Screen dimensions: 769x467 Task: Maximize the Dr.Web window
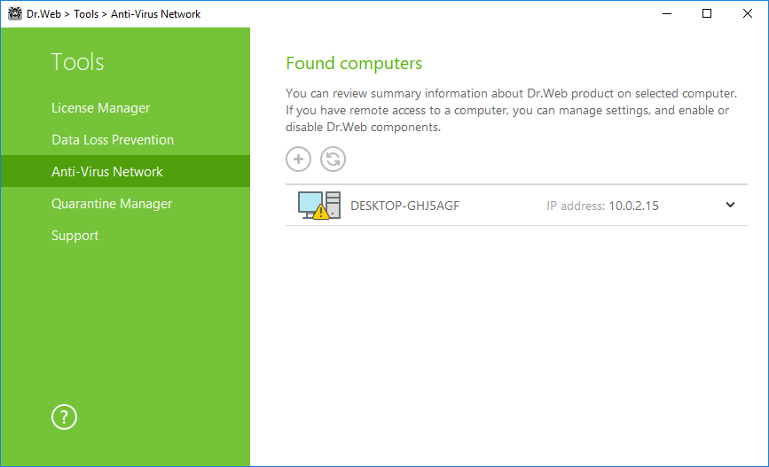707,13
